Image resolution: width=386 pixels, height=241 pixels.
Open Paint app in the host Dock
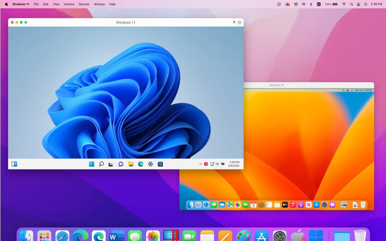(x=243, y=236)
